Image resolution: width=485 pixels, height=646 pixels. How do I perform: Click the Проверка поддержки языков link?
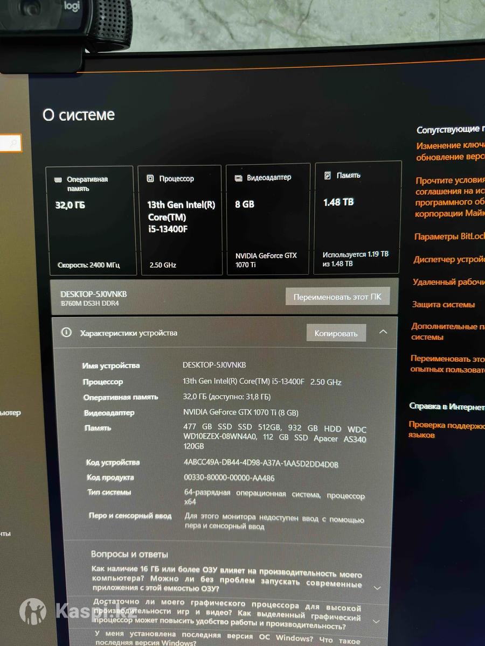click(x=446, y=430)
